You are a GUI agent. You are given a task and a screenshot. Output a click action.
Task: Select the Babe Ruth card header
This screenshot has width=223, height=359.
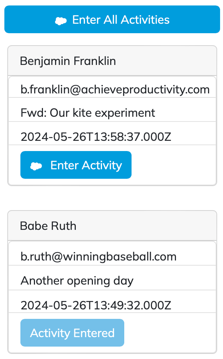coord(112,226)
